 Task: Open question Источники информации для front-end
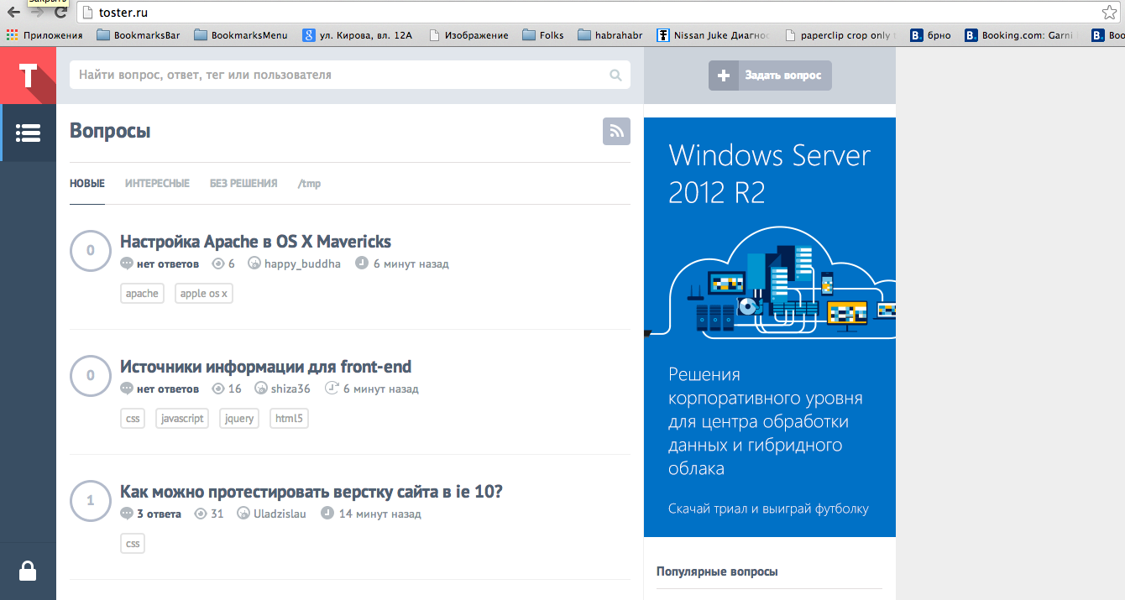pos(266,367)
